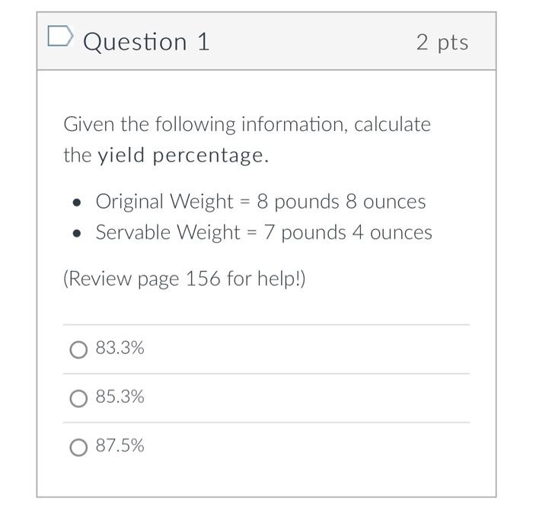Pick the 87.5% radio button
The width and height of the screenshot is (533, 517).
coord(78,447)
